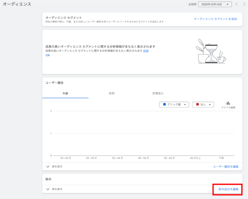Go to next date period arrow
The image size is (248, 199).
(244, 4)
